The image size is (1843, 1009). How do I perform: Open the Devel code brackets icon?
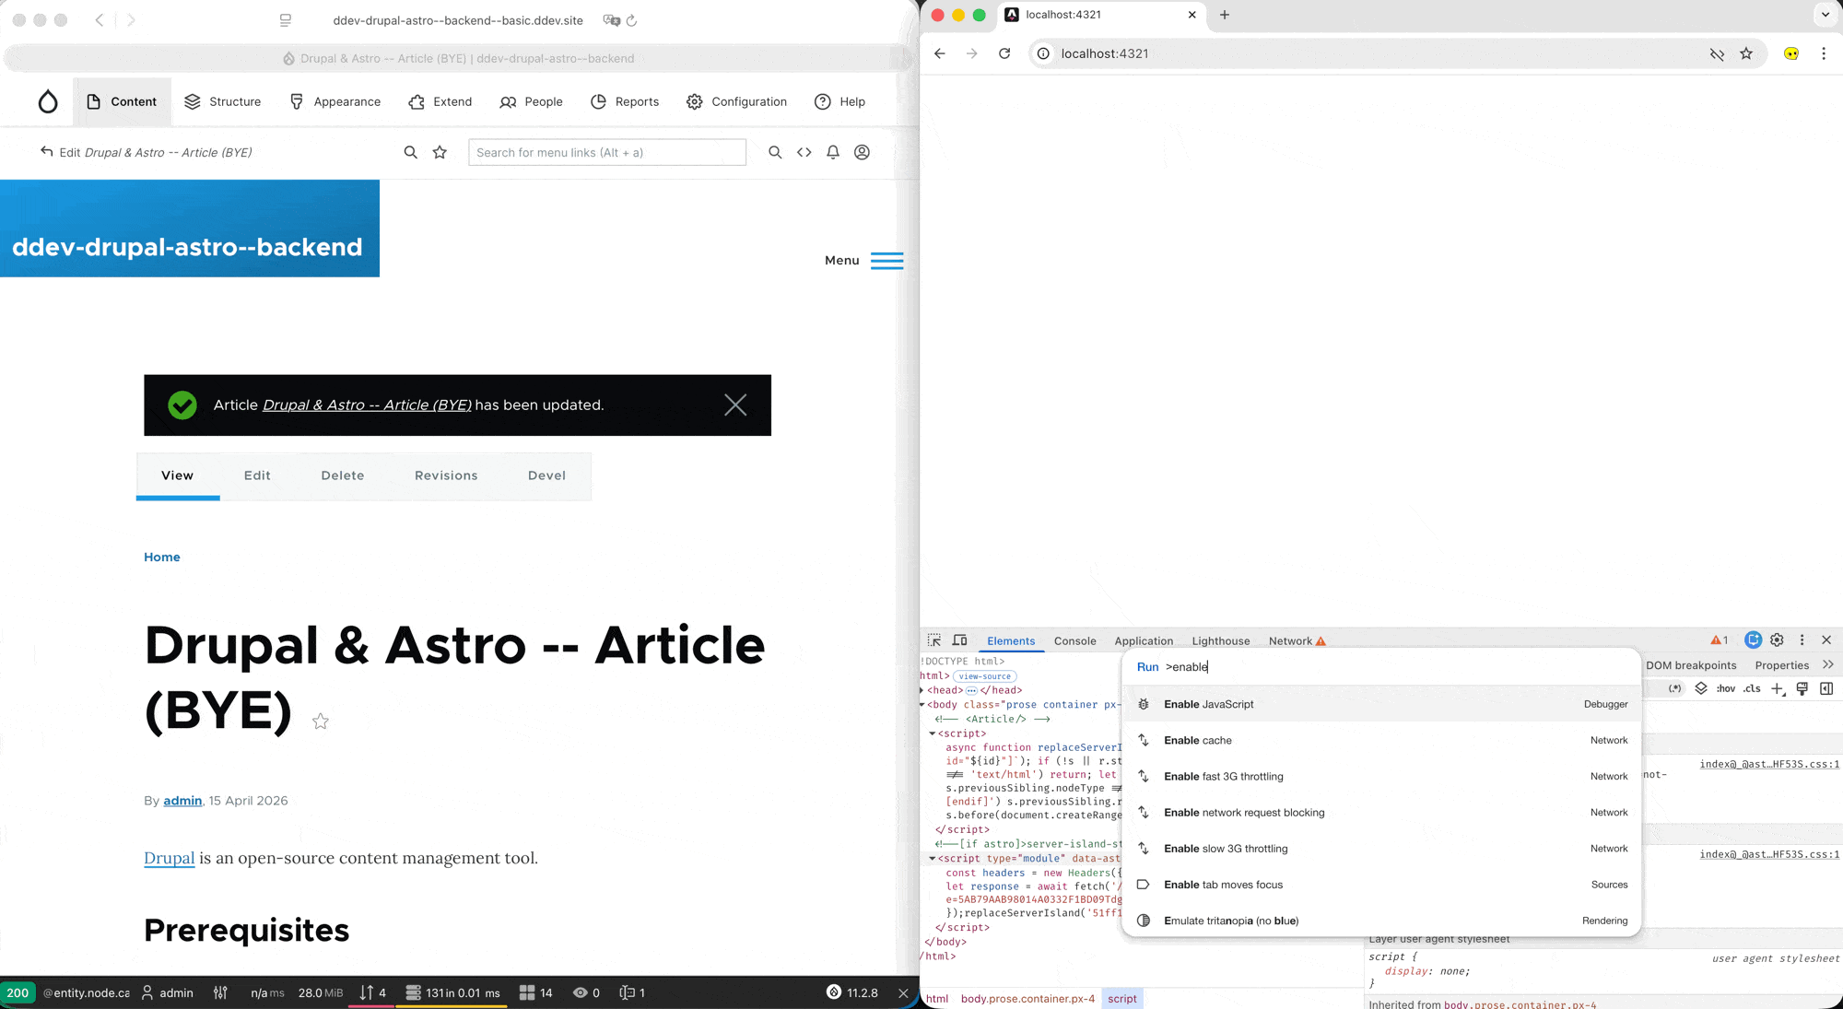(x=804, y=152)
